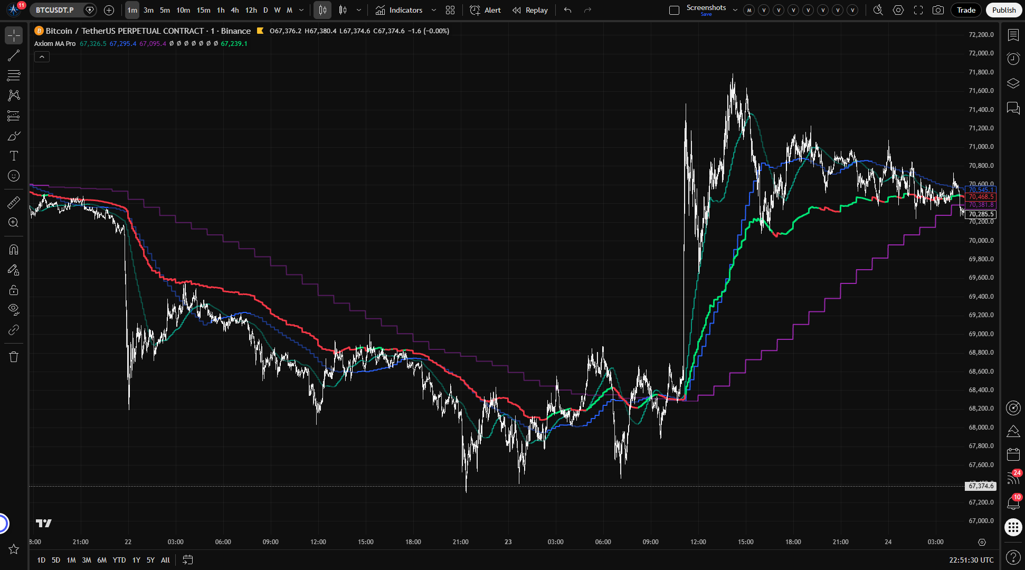This screenshot has height=570, width=1025.
Task: Collapse the indicator legend chevron
Action: 42,56
